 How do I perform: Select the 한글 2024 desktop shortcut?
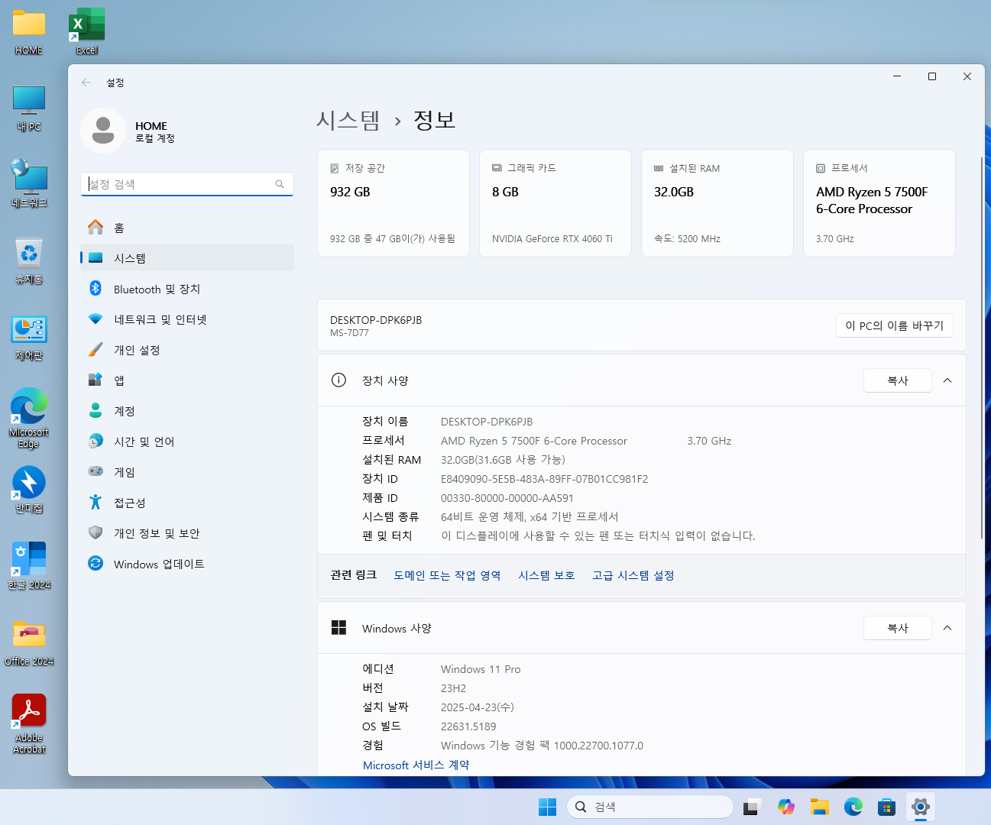coord(29,566)
